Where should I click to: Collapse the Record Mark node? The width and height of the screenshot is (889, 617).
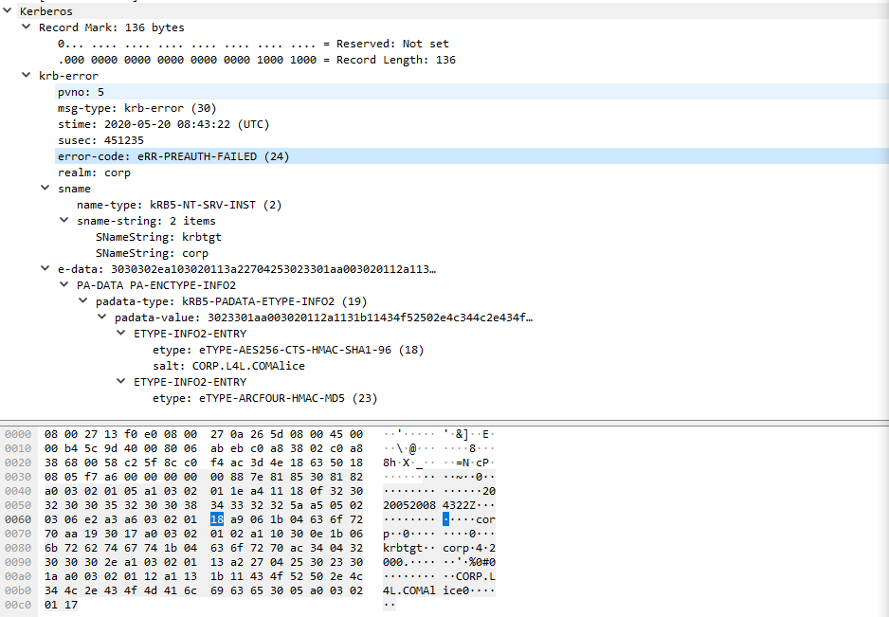pyautogui.click(x=27, y=27)
